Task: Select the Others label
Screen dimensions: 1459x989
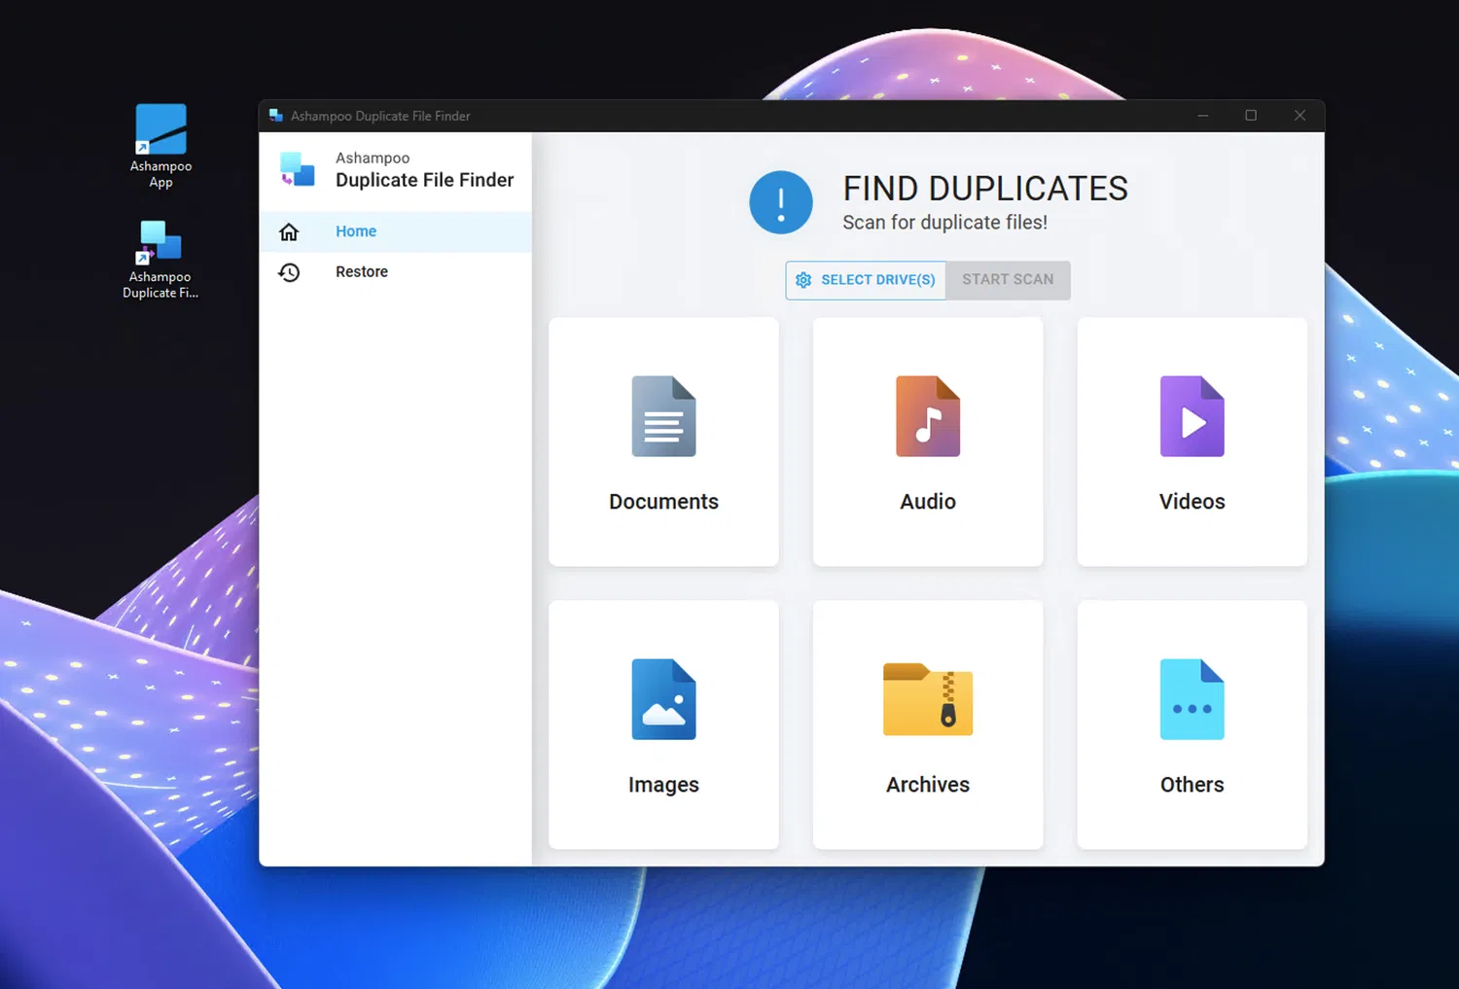Action: click(x=1192, y=785)
